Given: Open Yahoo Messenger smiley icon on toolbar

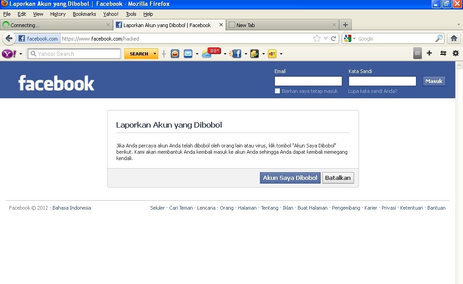Looking at the screenshot, I should pyautogui.click(x=175, y=53).
